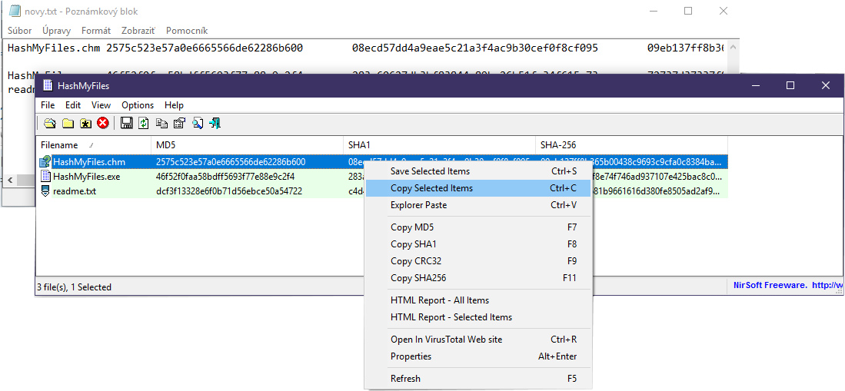
Task: Sort by the SHA-256 column header
Action: (631, 145)
